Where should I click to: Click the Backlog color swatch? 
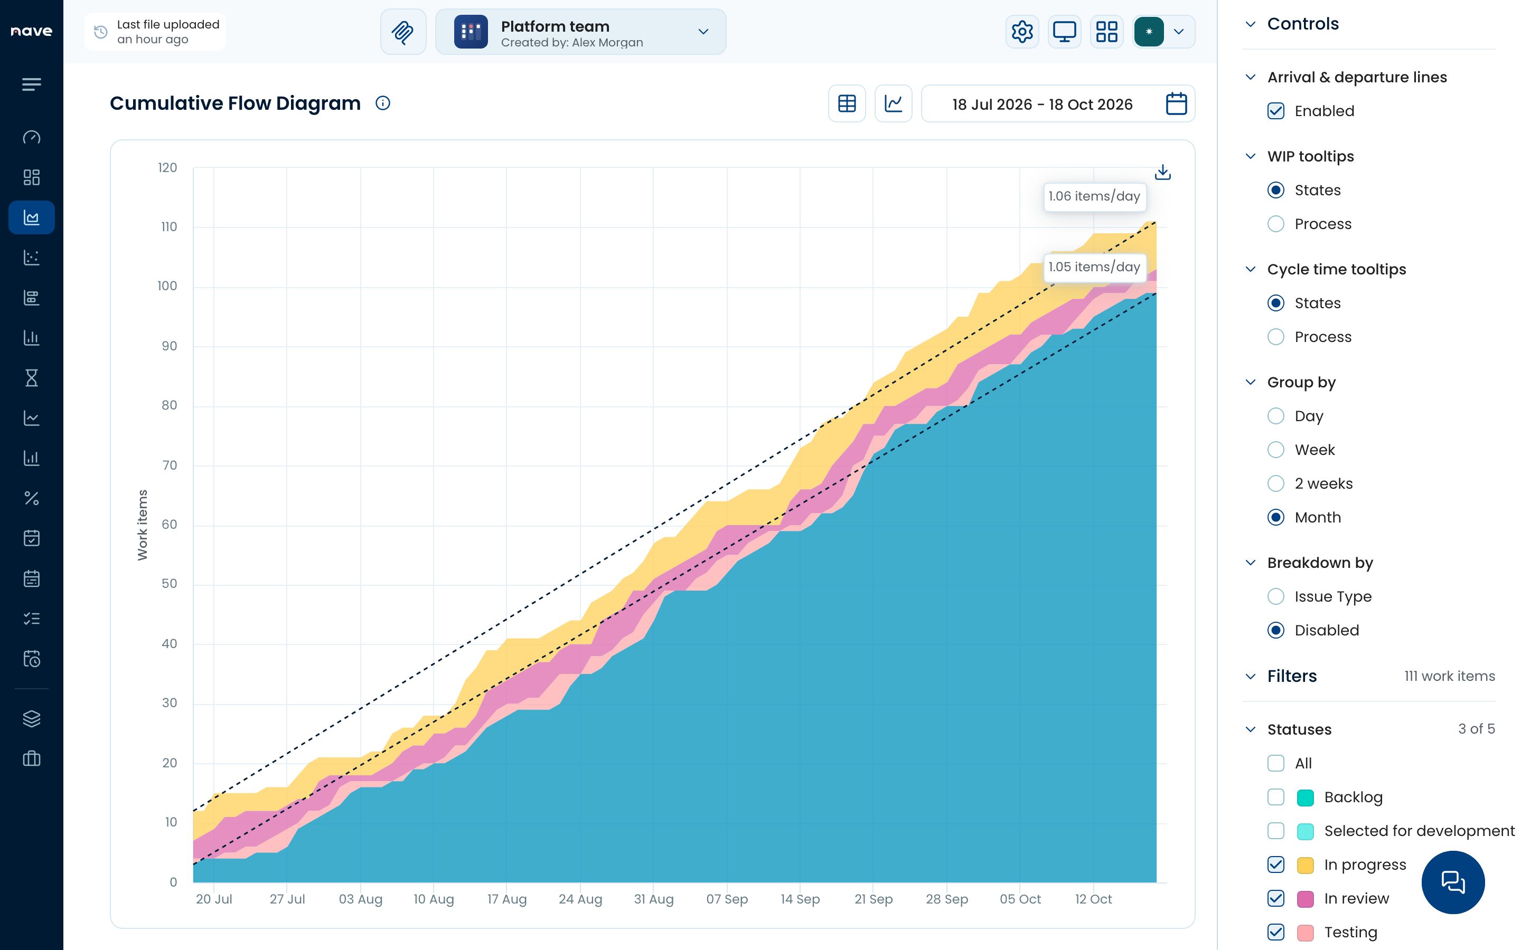tap(1305, 798)
